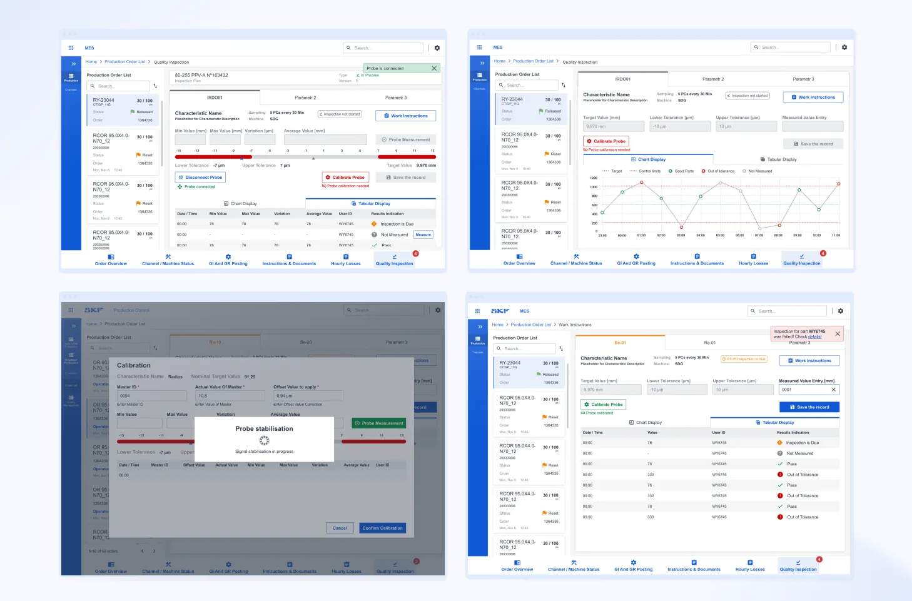Dismiss the failed inspection WY6745 alert

tap(838, 334)
